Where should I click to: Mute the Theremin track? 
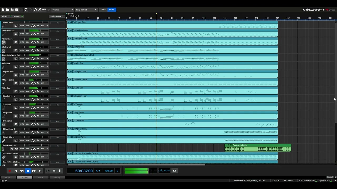tap(22, 124)
